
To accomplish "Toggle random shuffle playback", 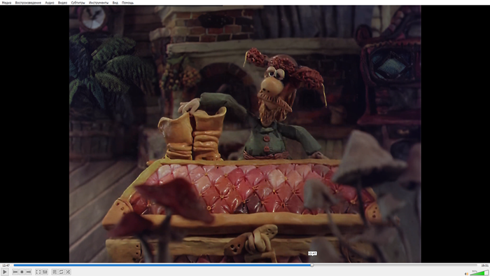I will click(68, 272).
